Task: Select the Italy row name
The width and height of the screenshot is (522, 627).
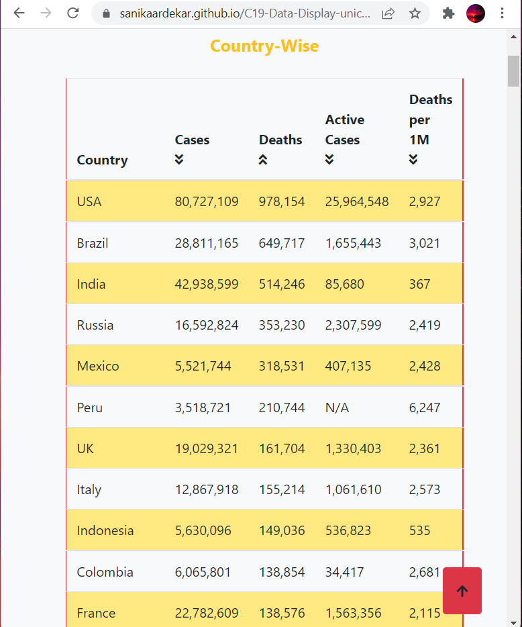Action: (x=89, y=489)
